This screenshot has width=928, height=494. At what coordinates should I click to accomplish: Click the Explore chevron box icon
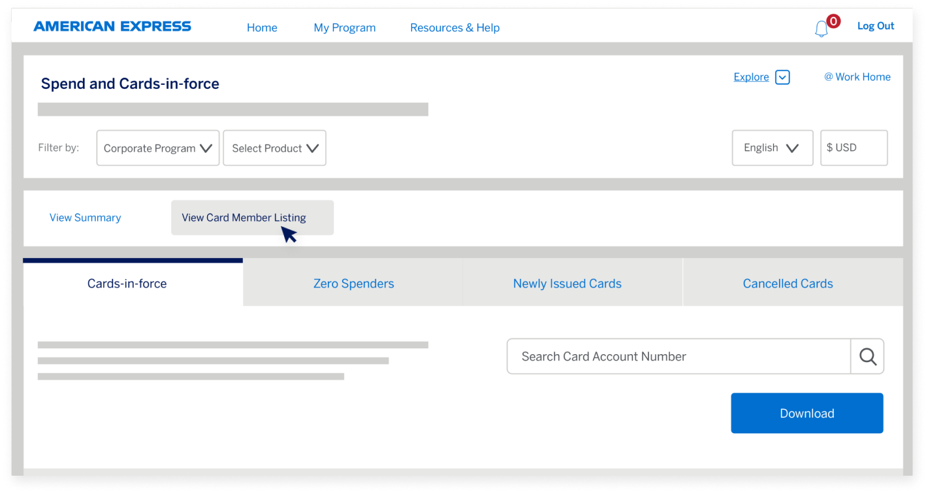click(782, 77)
